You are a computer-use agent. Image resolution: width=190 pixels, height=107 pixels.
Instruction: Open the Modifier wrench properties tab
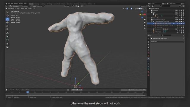[148, 59]
